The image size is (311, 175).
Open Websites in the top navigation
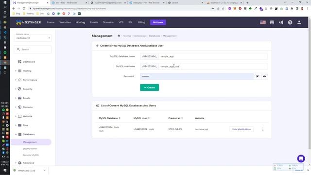click(65, 22)
